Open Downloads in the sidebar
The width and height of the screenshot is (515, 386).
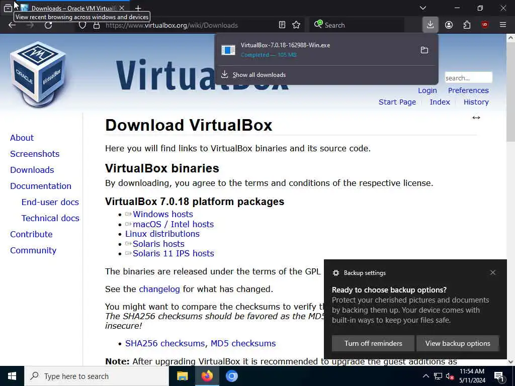tap(32, 170)
